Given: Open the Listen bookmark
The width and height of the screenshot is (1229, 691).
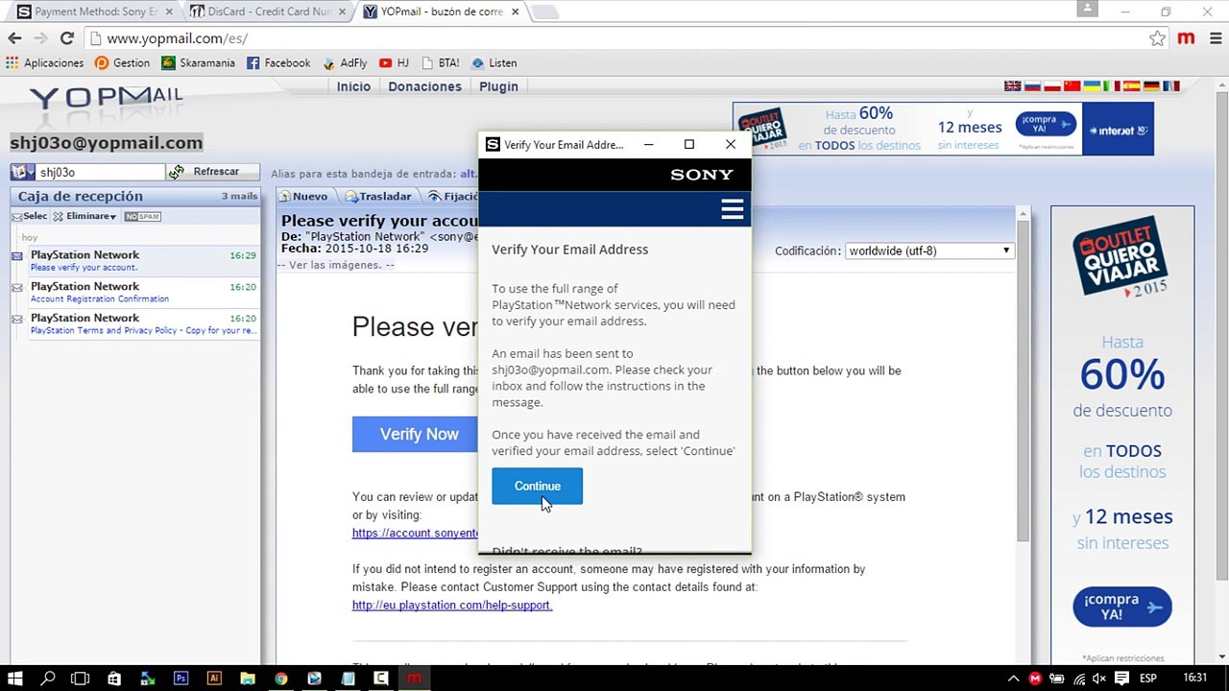Looking at the screenshot, I should point(494,63).
